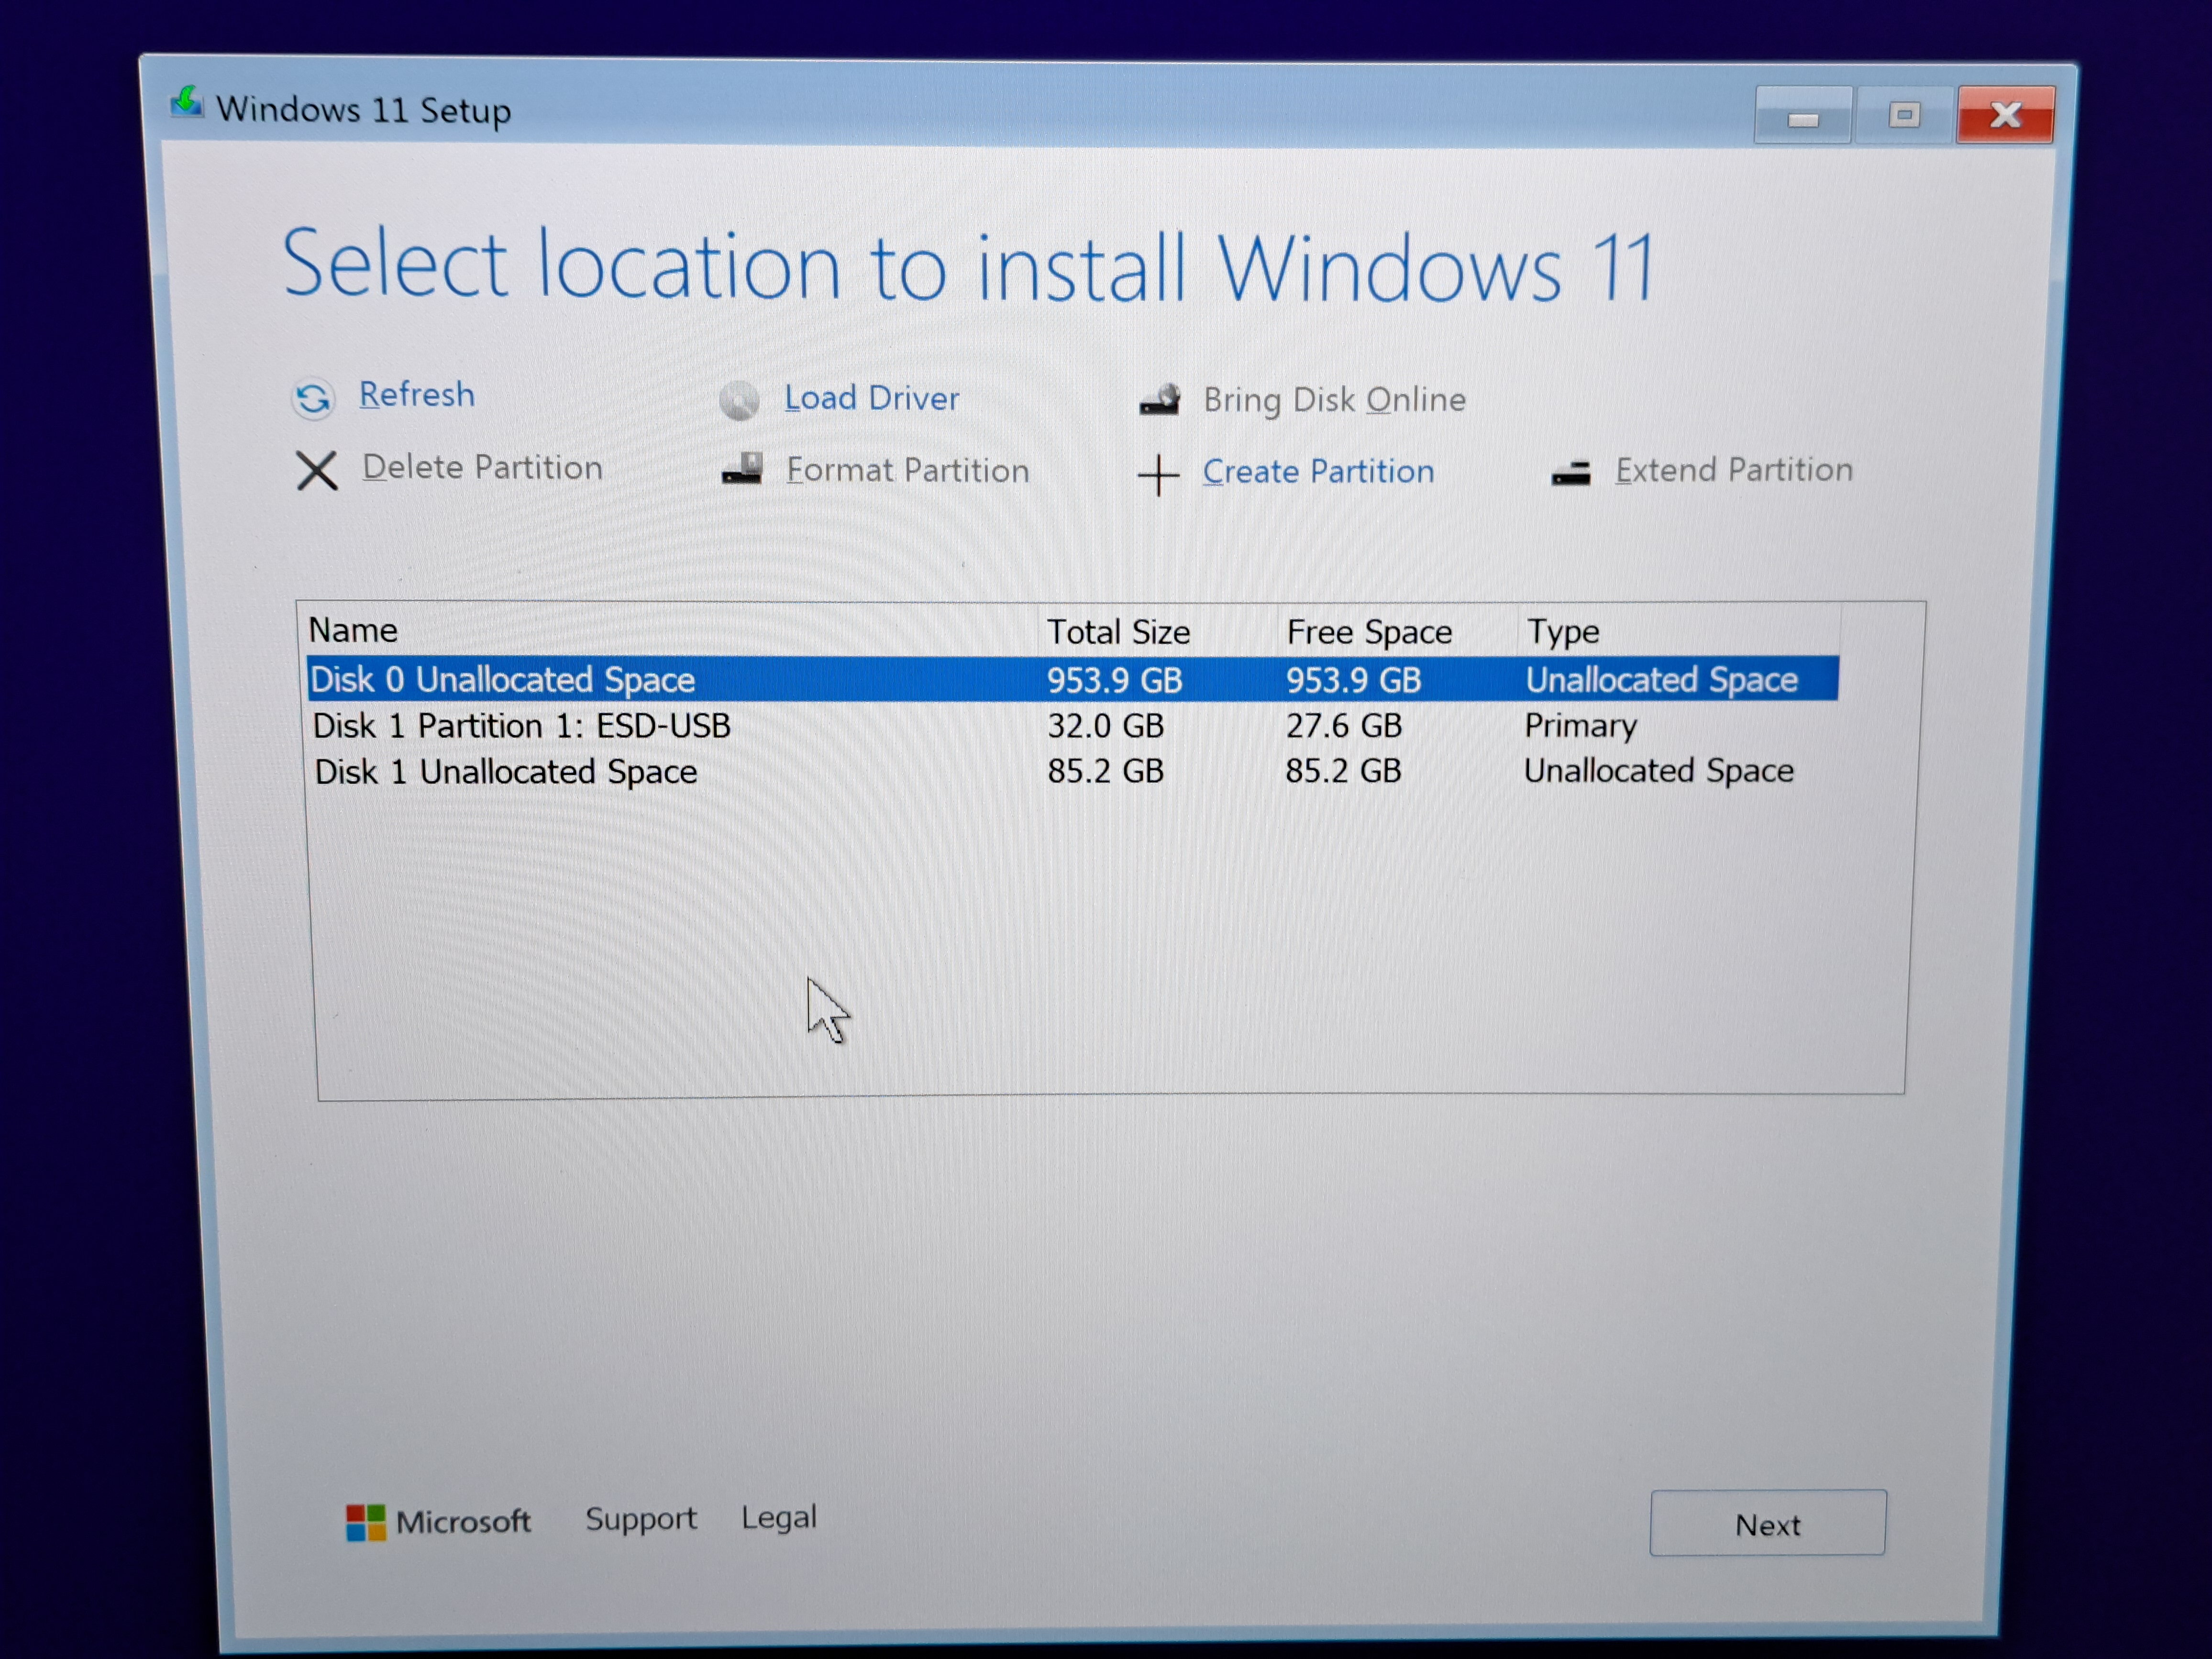Click the 85.2 GB total size cell
Viewport: 2212px width, 1659px height.
point(1105,771)
